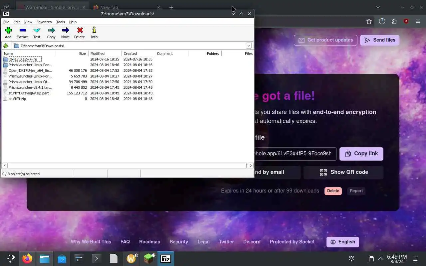The image size is (426, 266).
Task: Open the FAQ footer link
Action: (125, 242)
